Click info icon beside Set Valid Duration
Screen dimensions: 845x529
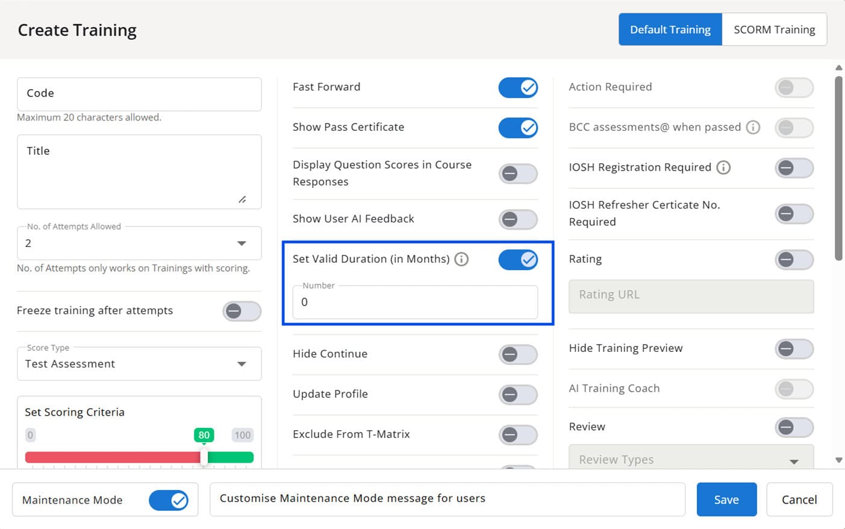click(x=461, y=259)
